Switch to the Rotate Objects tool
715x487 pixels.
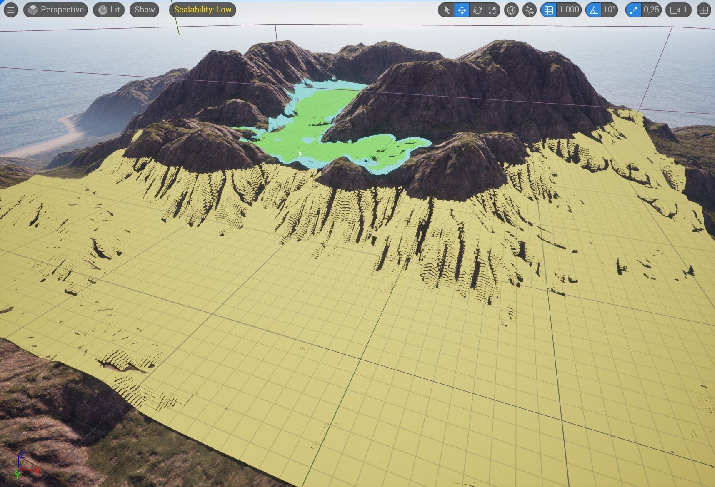tap(477, 10)
